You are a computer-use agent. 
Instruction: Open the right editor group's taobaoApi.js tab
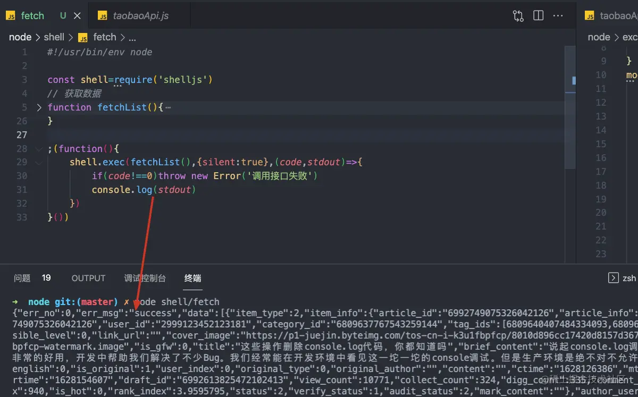(x=610, y=16)
